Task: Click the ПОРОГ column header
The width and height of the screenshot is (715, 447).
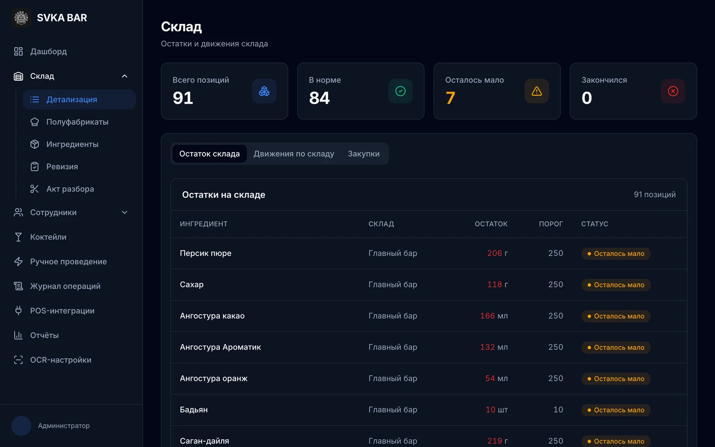Action: pyautogui.click(x=551, y=224)
